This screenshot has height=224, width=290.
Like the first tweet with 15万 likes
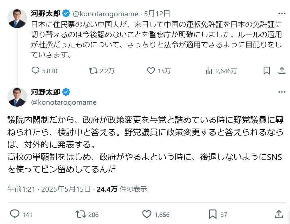tap(151, 71)
